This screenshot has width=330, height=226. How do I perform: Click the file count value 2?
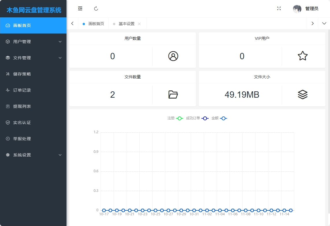point(113,95)
